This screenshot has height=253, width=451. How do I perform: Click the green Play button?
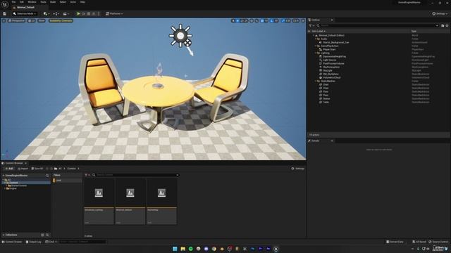tap(78, 14)
